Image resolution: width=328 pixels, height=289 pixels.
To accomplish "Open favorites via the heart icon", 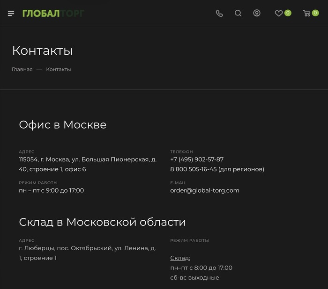I will 279,14.
